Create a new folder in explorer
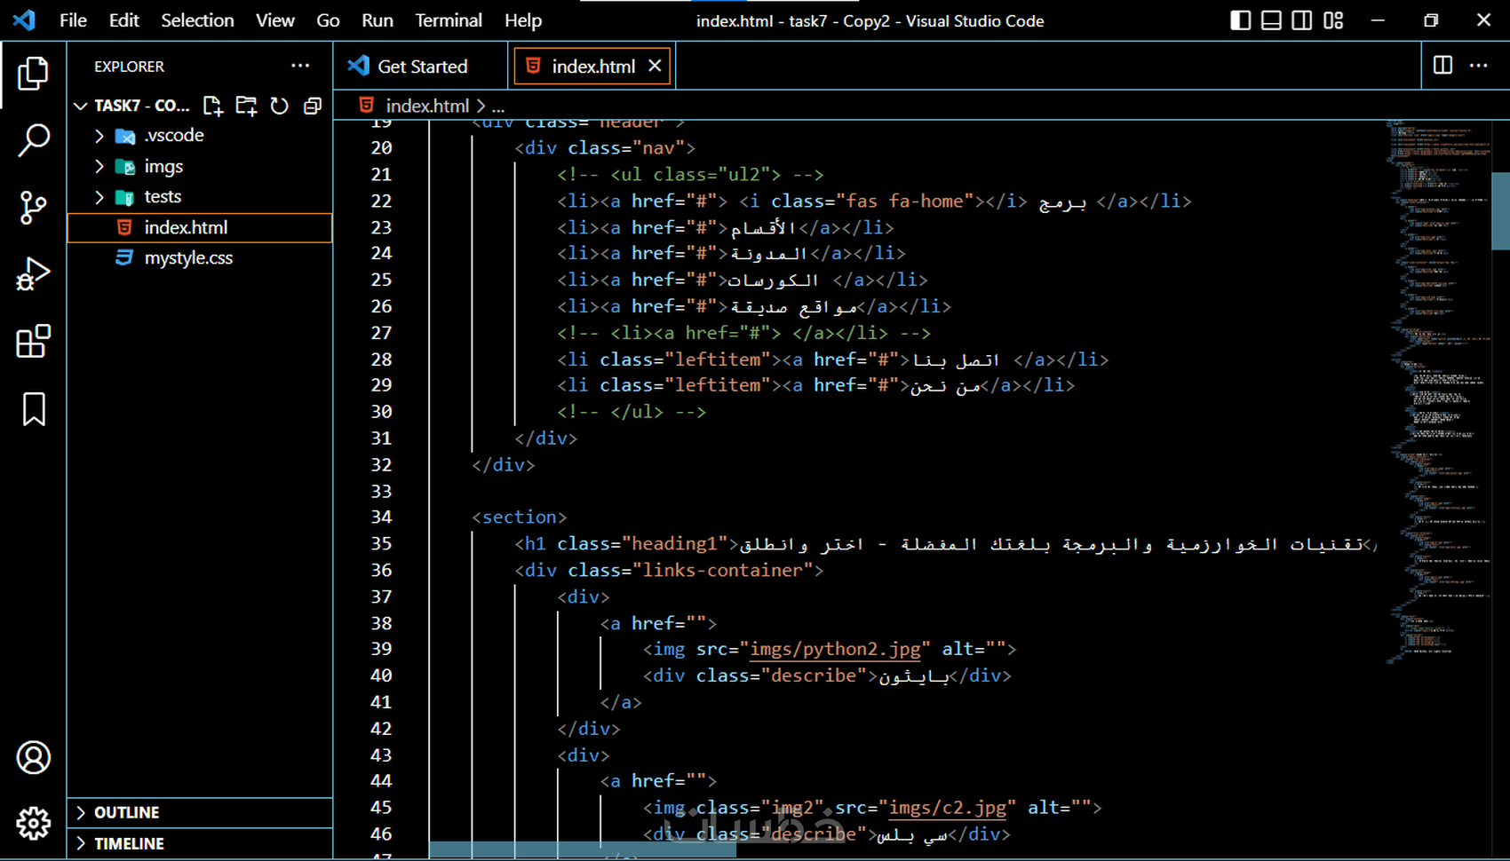The width and height of the screenshot is (1510, 861). (x=246, y=106)
